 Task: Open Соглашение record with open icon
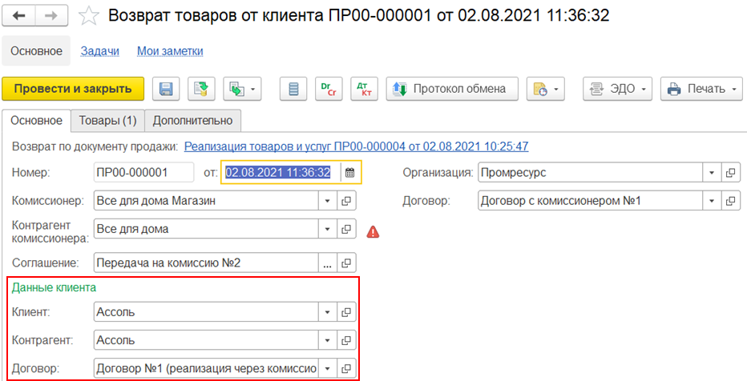click(346, 263)
